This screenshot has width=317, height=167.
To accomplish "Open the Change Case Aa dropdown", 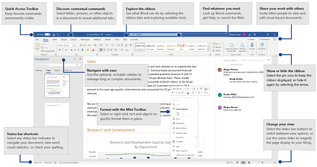I will tap(90, 45).
